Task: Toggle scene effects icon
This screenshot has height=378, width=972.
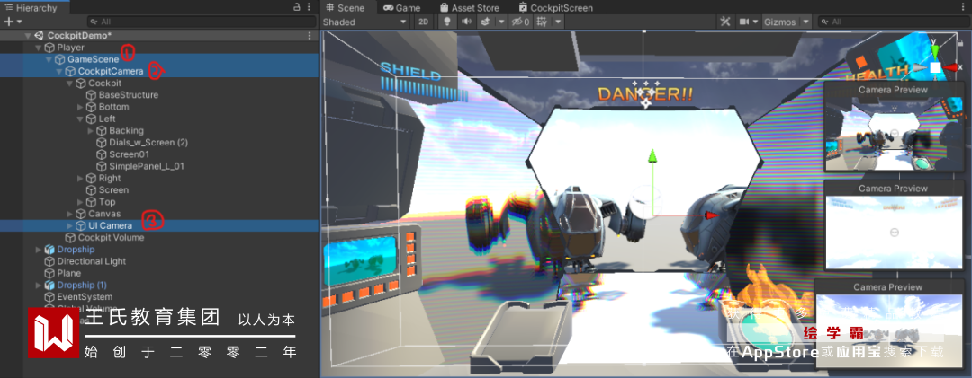Action: [x=485, y=22]
